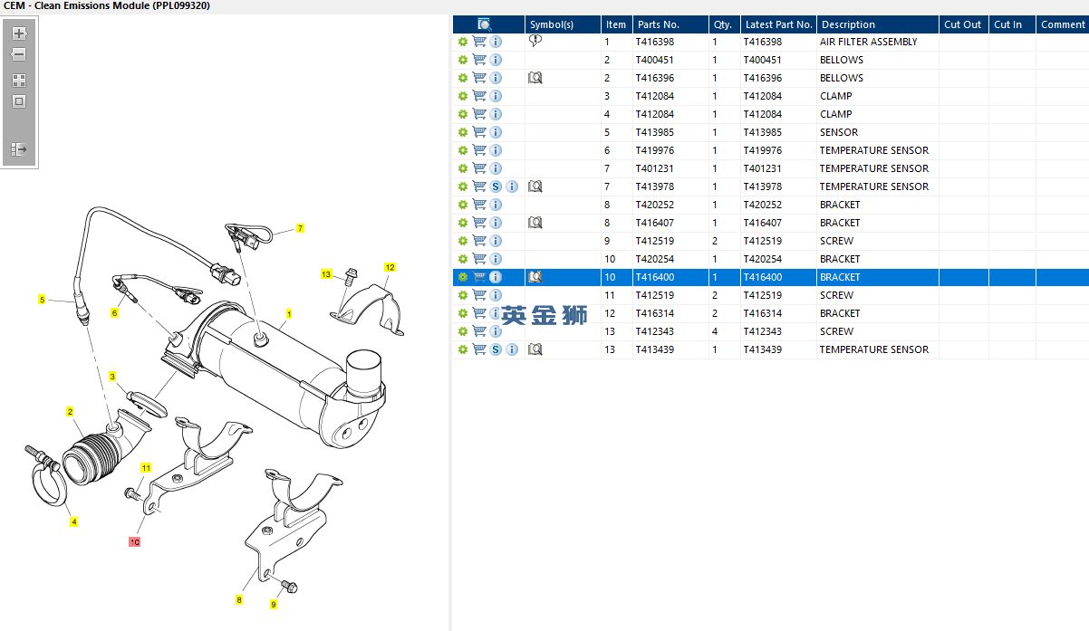Click the four-squares grid view button
Screen dimensions: 1089x631
(x=19, y=81)
